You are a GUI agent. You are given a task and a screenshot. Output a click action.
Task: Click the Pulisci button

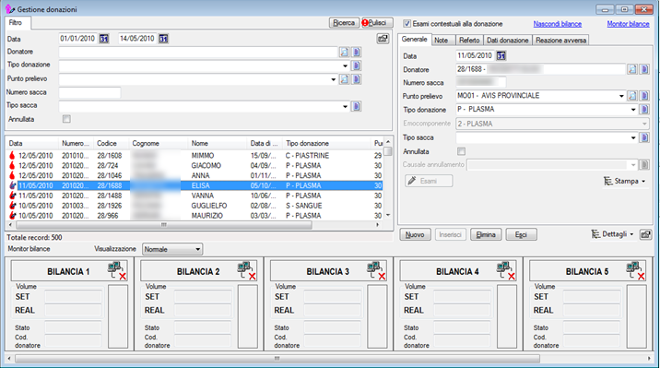point(377,23)
